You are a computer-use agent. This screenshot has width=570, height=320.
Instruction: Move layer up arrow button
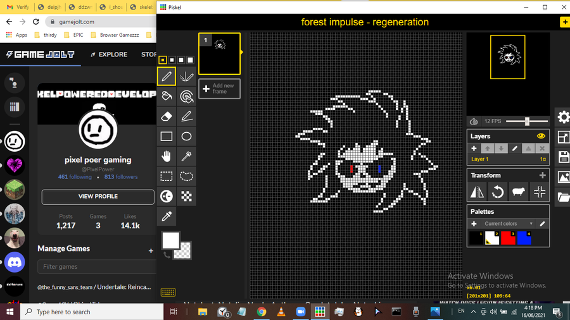pos(488,149)
